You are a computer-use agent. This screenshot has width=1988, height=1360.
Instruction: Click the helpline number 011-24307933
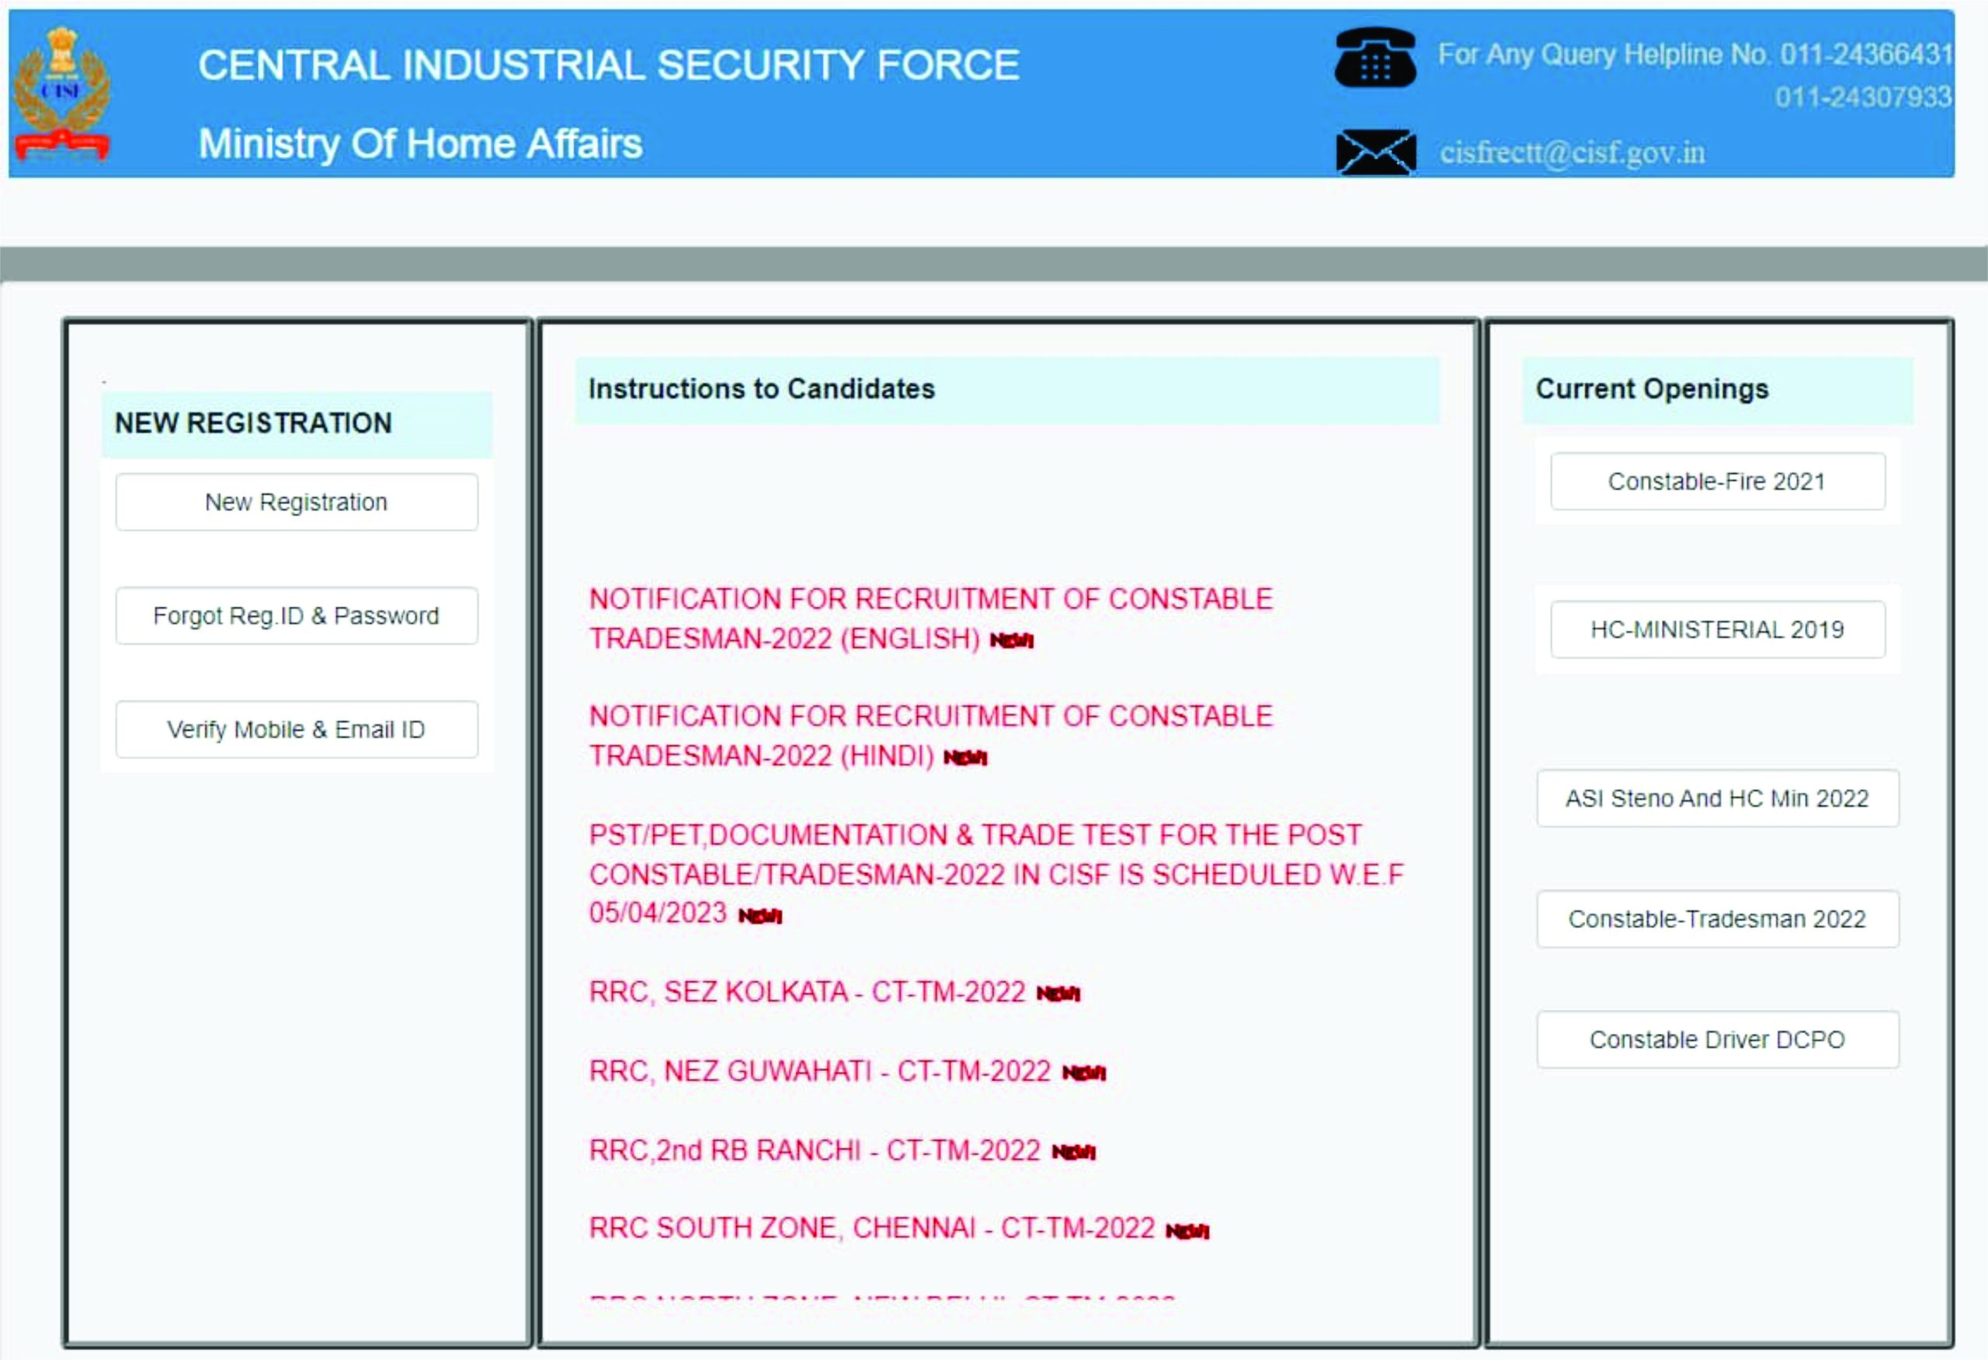pos(1863,98)
